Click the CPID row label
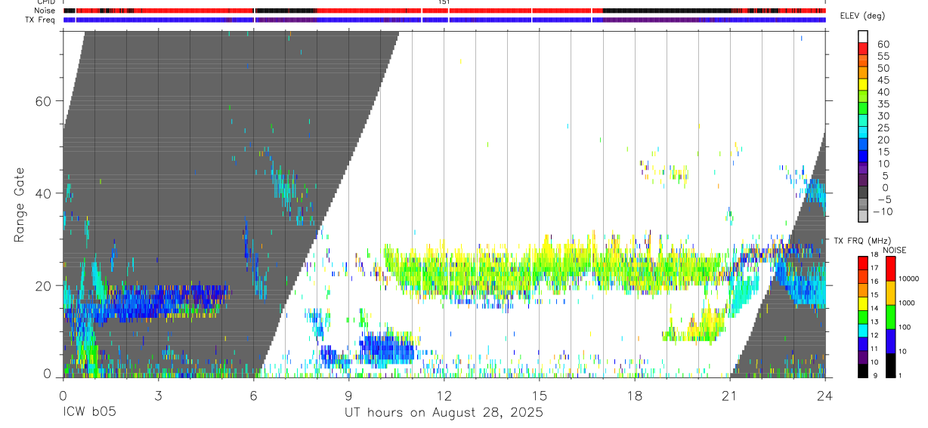 click(48, 2)
